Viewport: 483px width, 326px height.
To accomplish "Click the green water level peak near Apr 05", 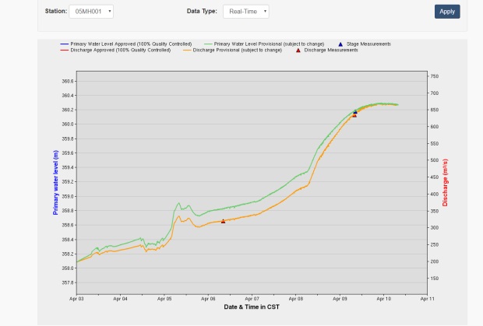I will pyautogui.click(x=178, y=204).
